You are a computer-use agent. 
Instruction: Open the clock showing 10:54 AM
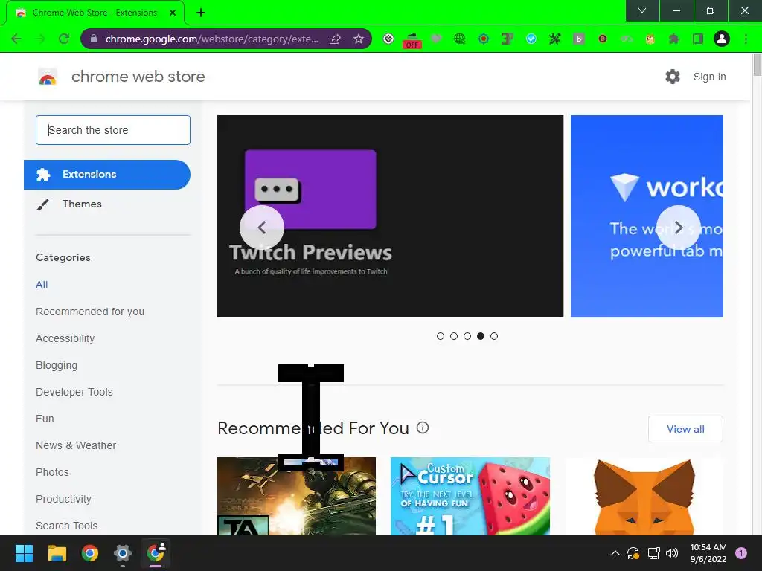(708, 553)
